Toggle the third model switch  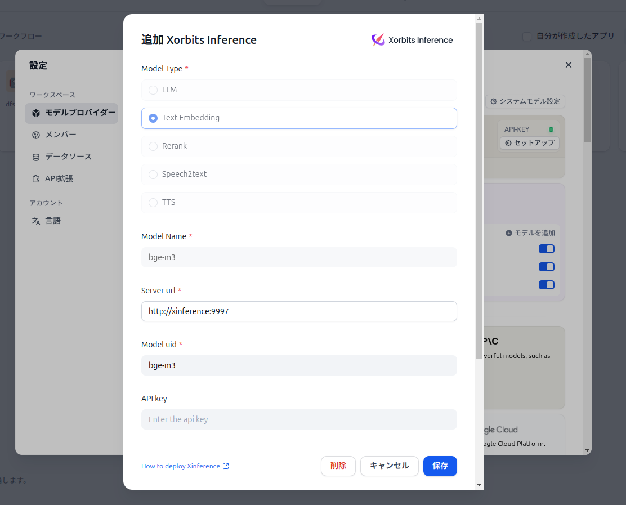coord(547,285)
